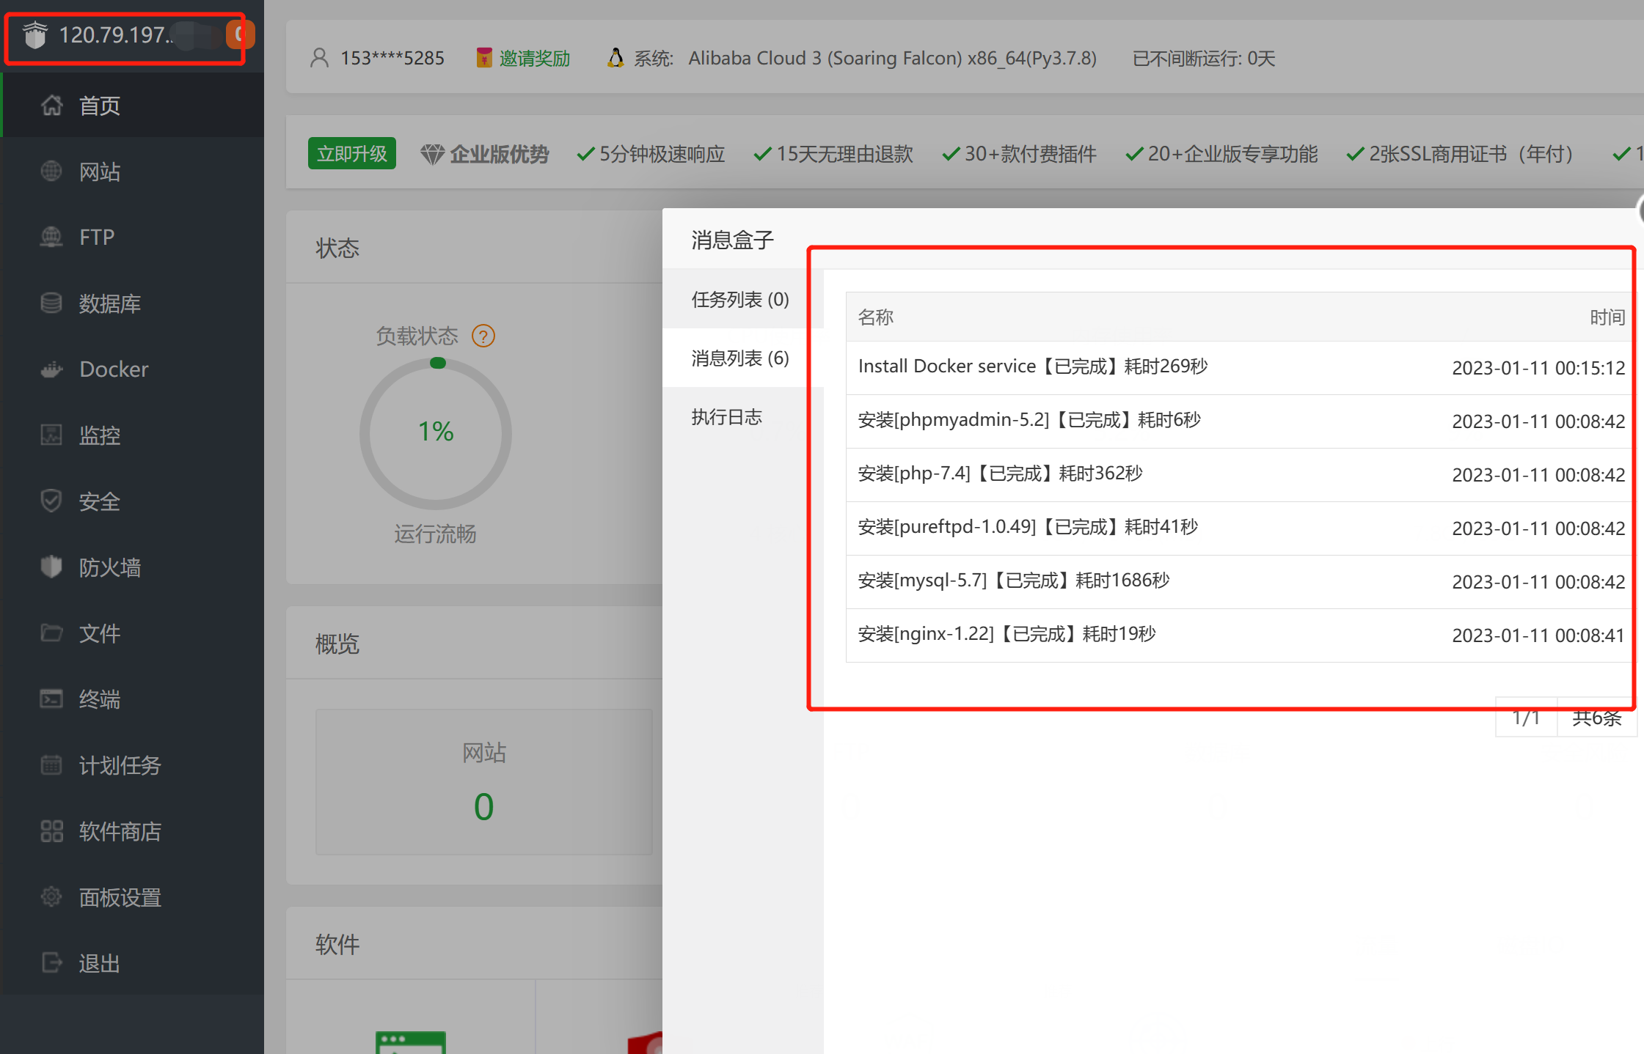Screen dimensions: 1644x1054
Task: Click the 1/1 pagination indicator
Action: (1526, 718)
